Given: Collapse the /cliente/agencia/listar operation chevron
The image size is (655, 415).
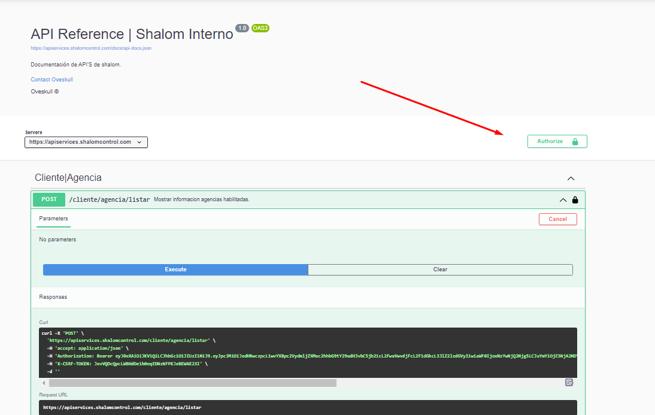Looking at the screenshot, I should pos(562,200).
